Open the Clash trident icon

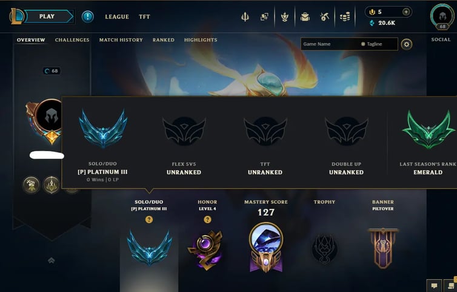(245, 17)
